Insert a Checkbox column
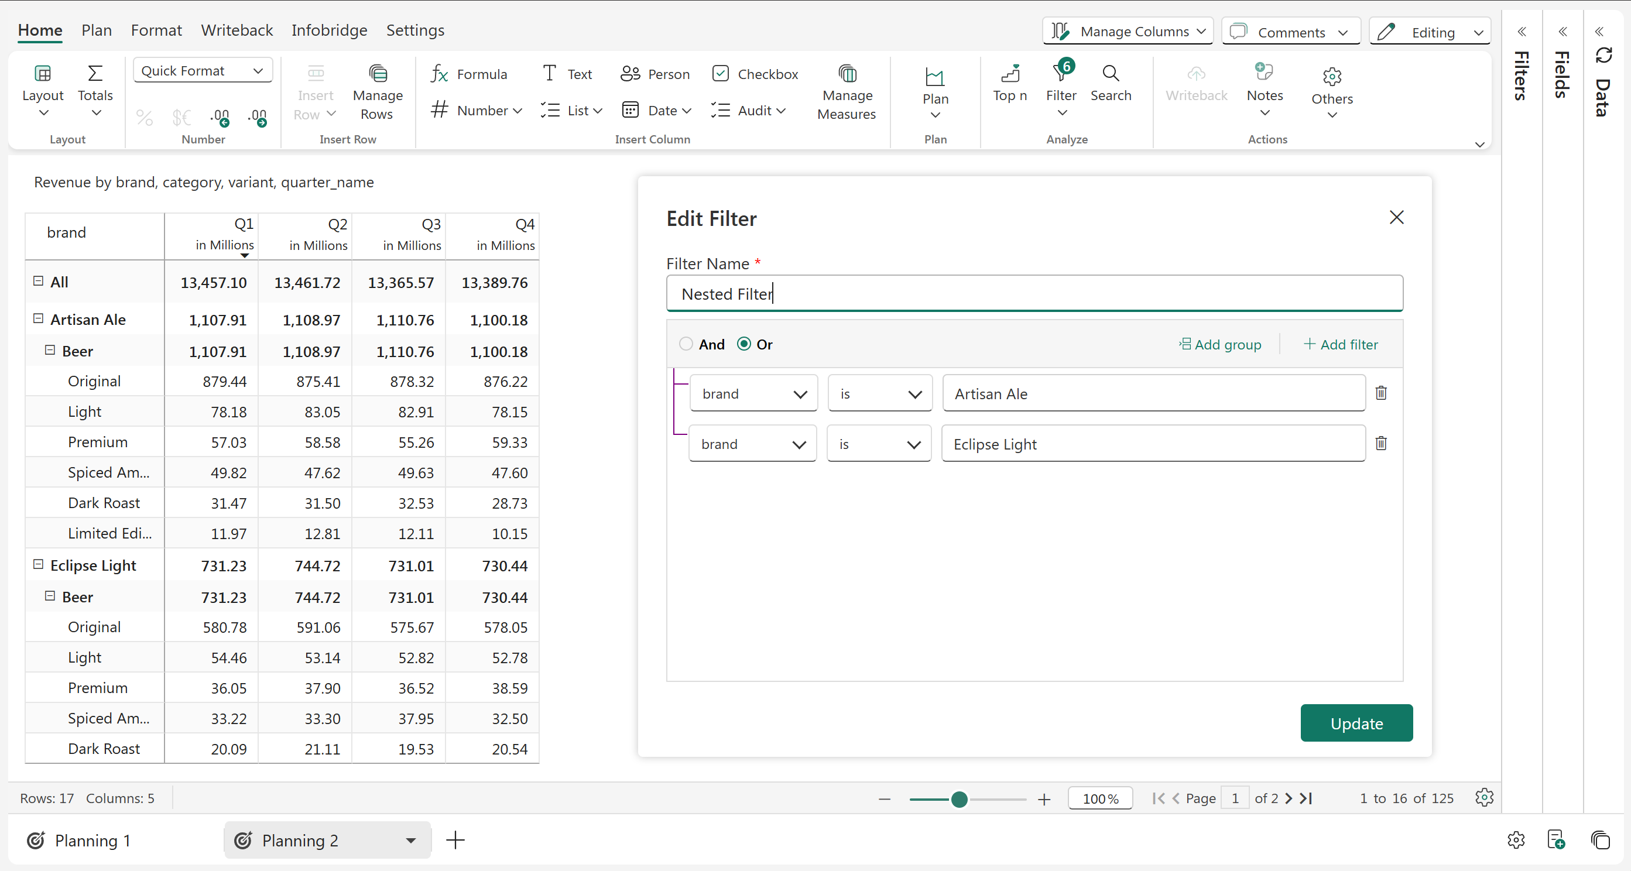1631x871 pixels. pos(755,74)
